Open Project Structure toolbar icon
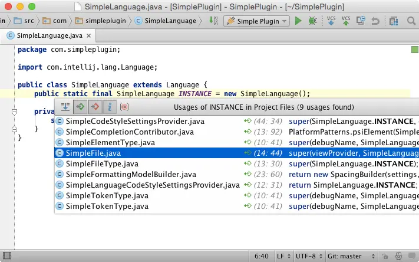This screenshot has height=262, width=419. click(394, 21)
